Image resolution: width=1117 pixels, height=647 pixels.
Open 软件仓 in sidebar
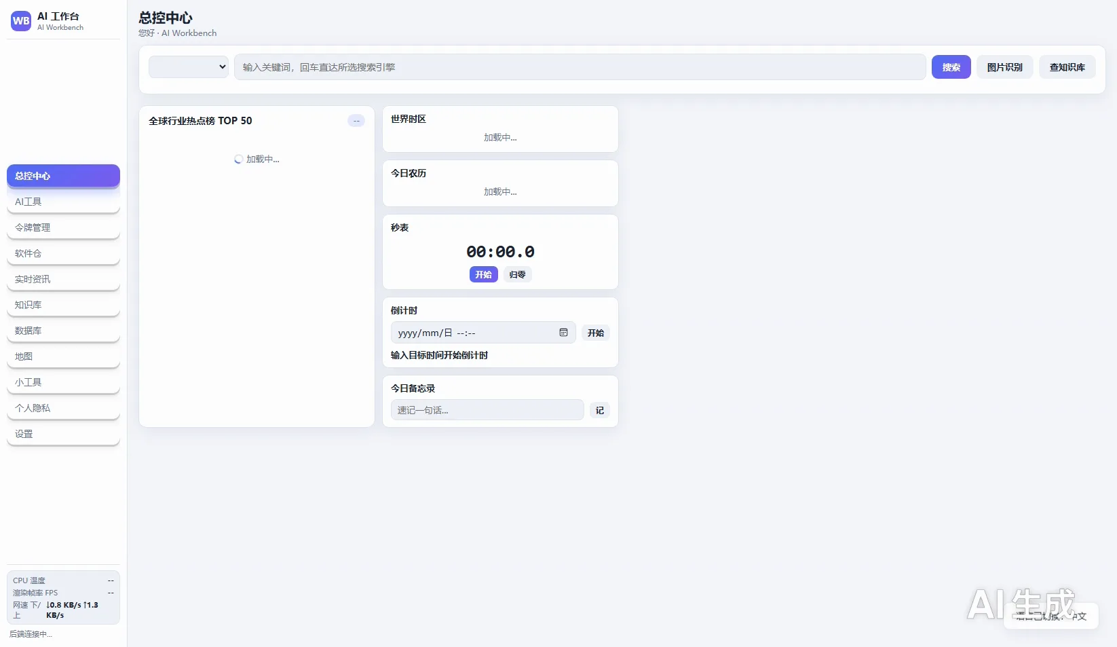pos(63,253)
